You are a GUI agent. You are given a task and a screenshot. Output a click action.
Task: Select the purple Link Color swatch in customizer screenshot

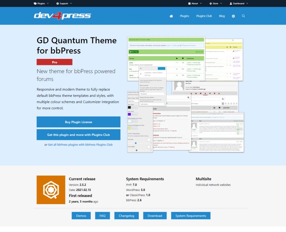(129, 114)
